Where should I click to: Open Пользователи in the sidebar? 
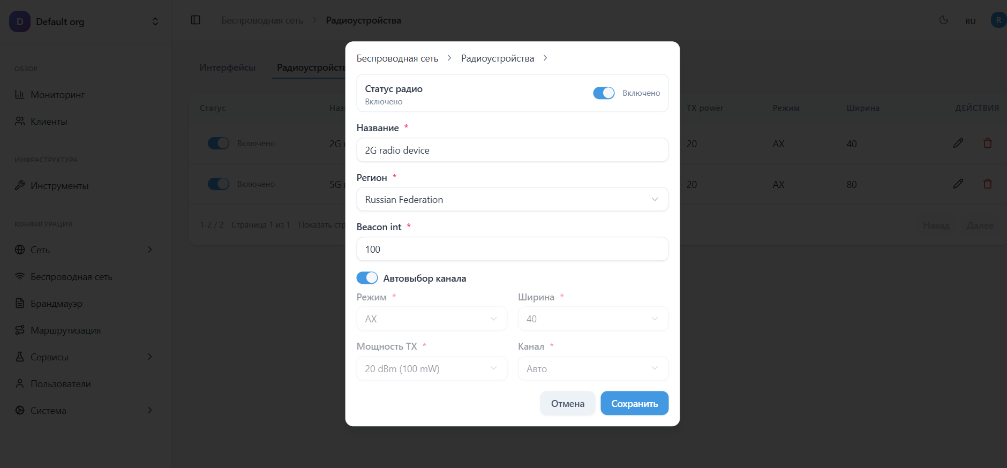coord(61,384)
